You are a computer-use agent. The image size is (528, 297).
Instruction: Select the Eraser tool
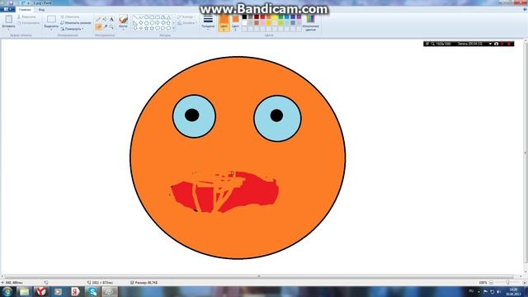[x=99, y=26]
